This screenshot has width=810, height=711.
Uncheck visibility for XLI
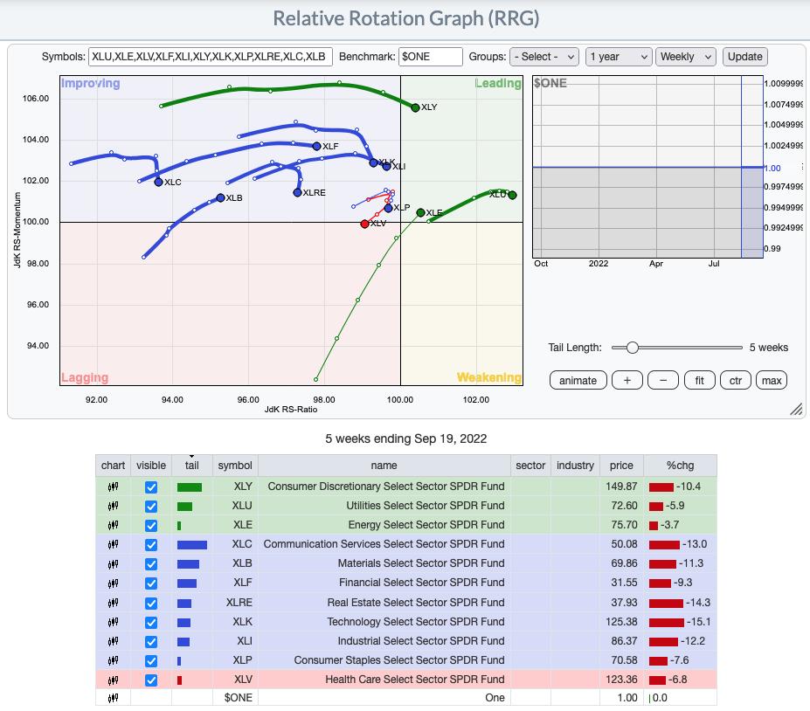[x=151, y=641]
